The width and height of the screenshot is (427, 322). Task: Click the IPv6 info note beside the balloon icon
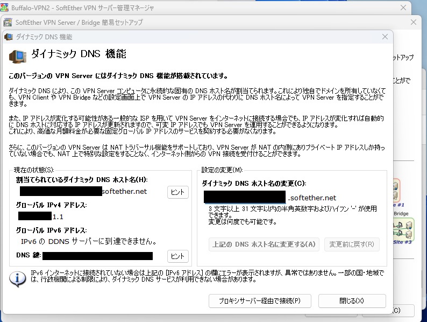[207, 276]
